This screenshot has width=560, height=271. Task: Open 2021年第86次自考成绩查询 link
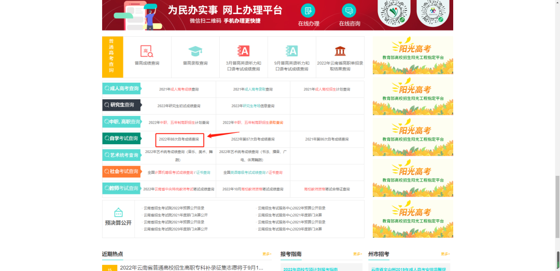[327, 139]
